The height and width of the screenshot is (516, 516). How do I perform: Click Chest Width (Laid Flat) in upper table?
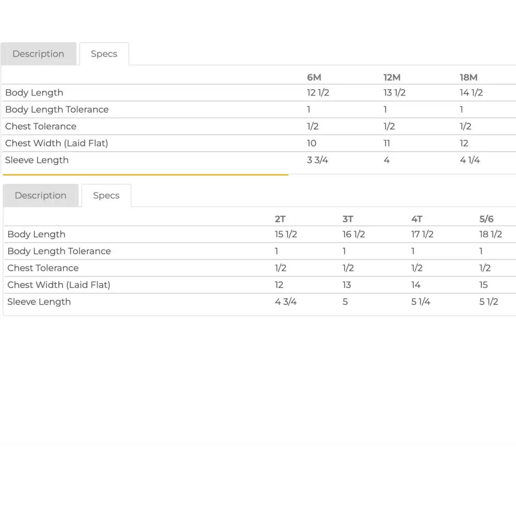pyautogui.click(x=56, y=143)
